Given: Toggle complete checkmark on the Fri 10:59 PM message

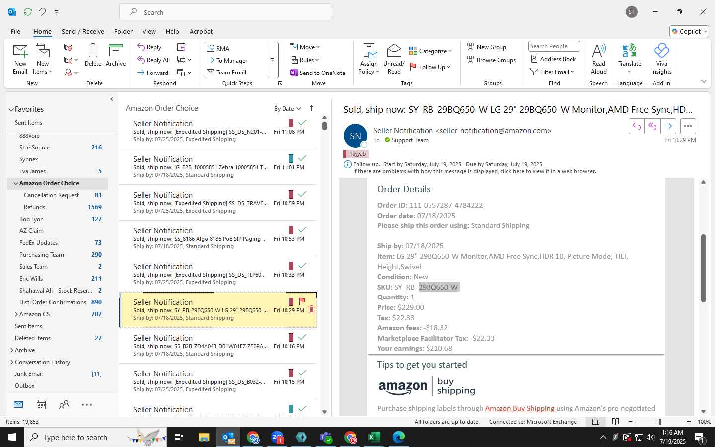Looking at the screenshot, I should tap(302, 194).
